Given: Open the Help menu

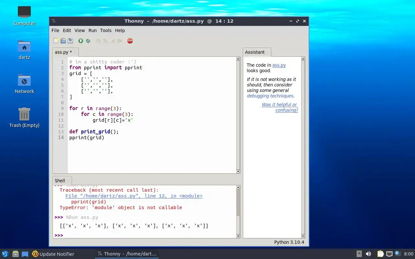Looking at the screenshot, I should 120,30.
